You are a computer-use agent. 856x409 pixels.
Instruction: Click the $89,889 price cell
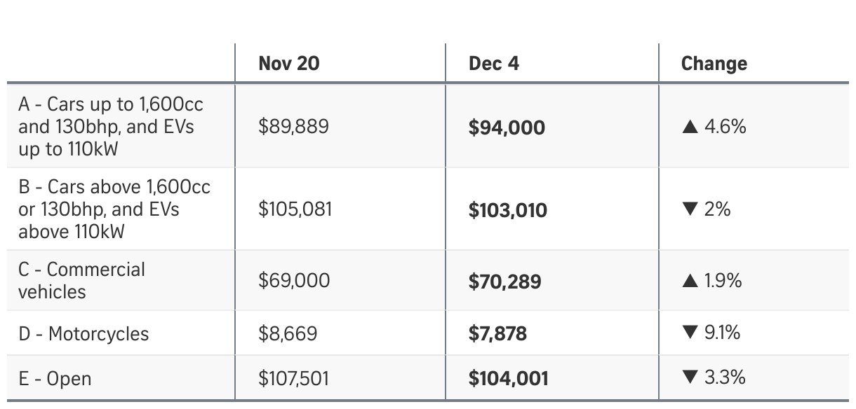(293, 127)
